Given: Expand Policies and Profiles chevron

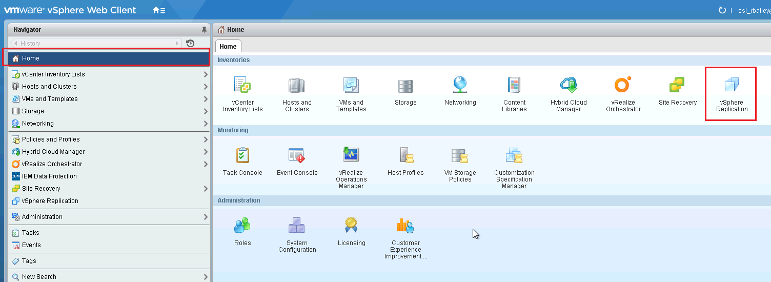Looking at the screenshot, I should coord(206,139).
